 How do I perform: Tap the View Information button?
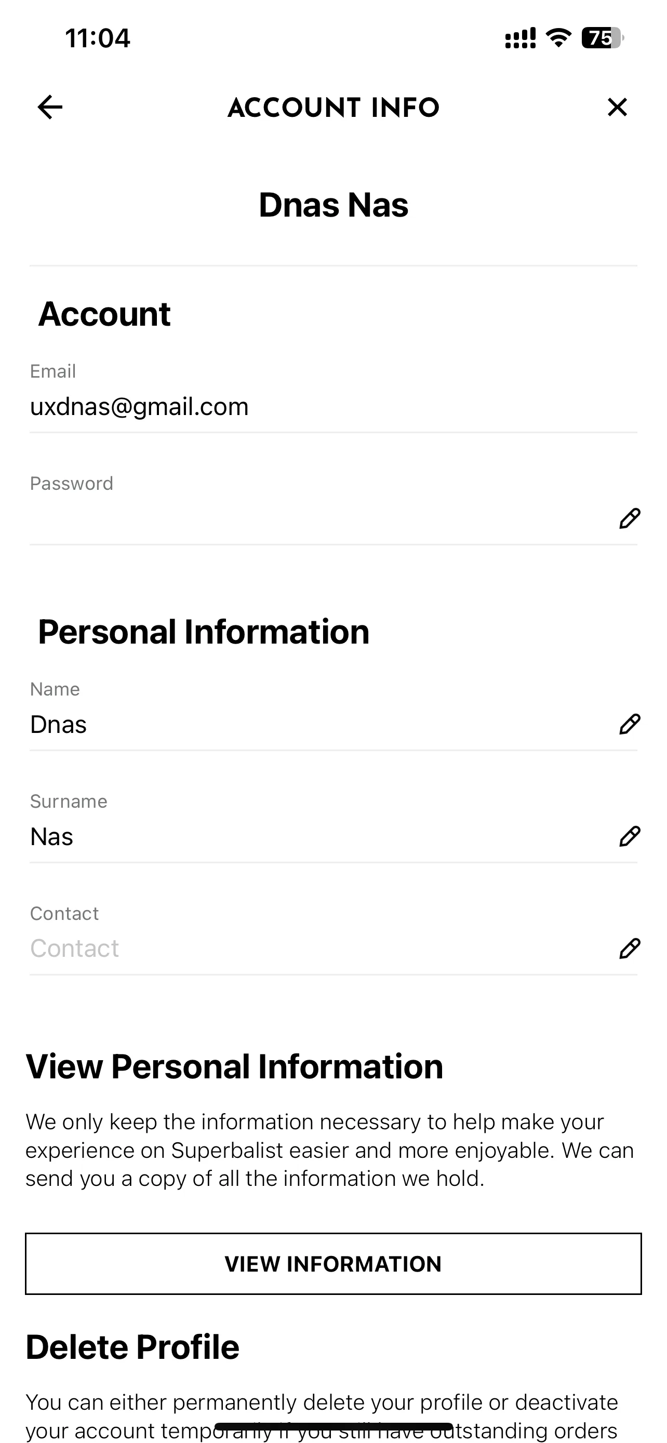[333, 1264]
